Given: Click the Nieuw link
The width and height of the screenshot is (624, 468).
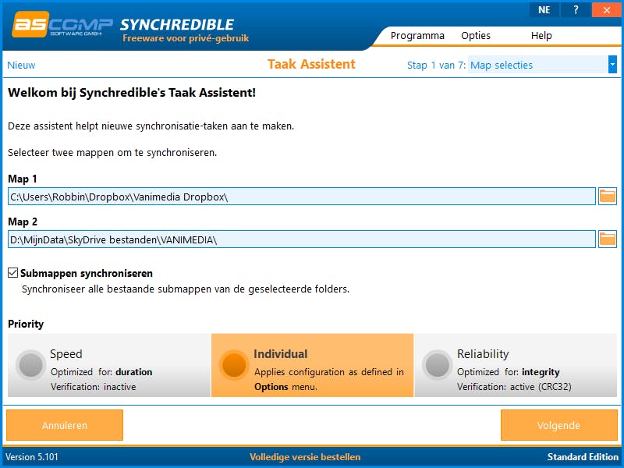Looking at the screenshot, I should 21,65.
